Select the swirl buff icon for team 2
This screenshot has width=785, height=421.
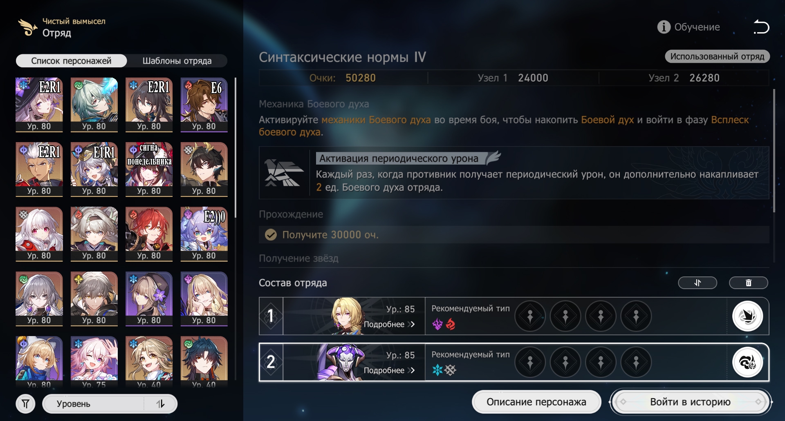pos(747,362)
